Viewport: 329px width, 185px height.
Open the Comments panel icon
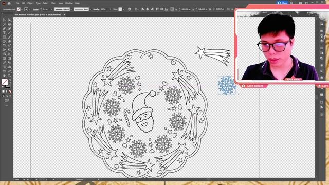tap(322, 95)
